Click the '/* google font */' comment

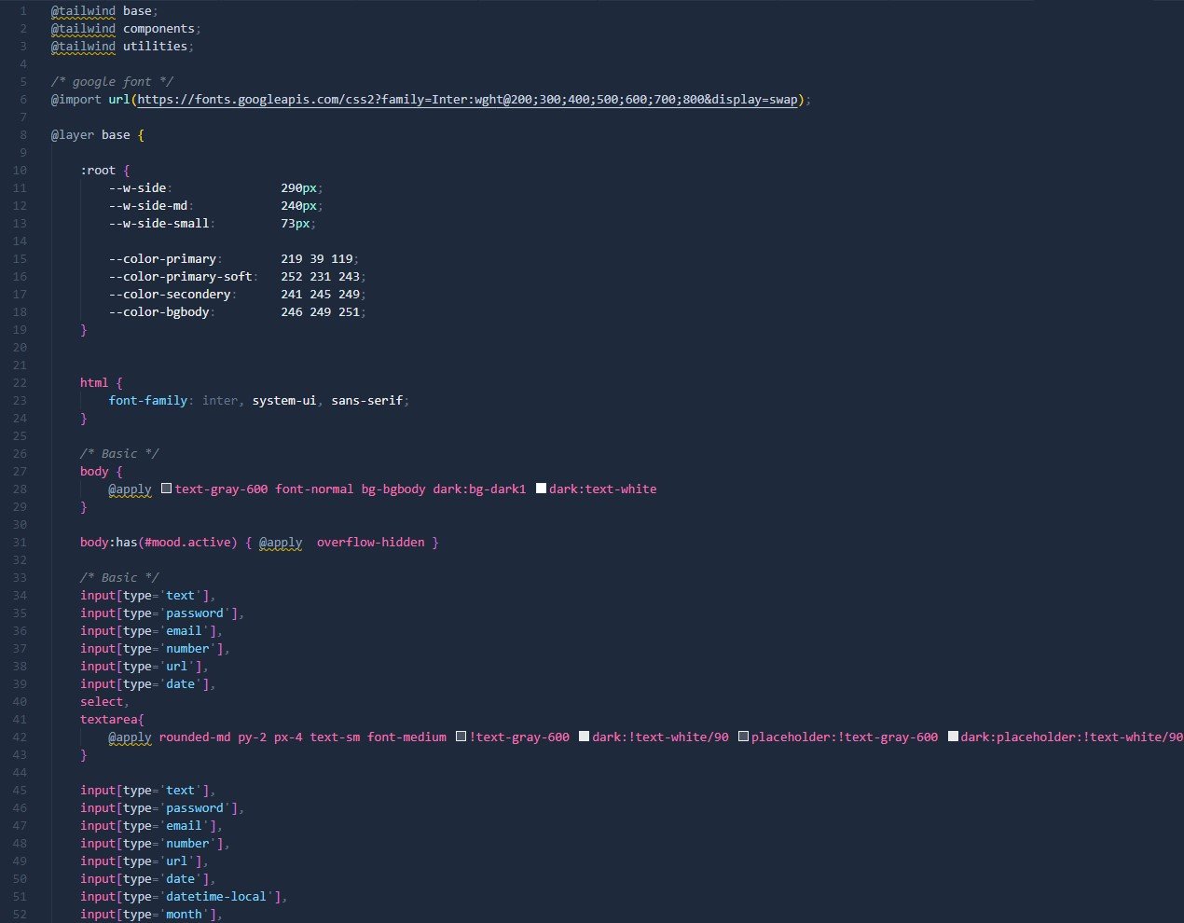(112, 82)
